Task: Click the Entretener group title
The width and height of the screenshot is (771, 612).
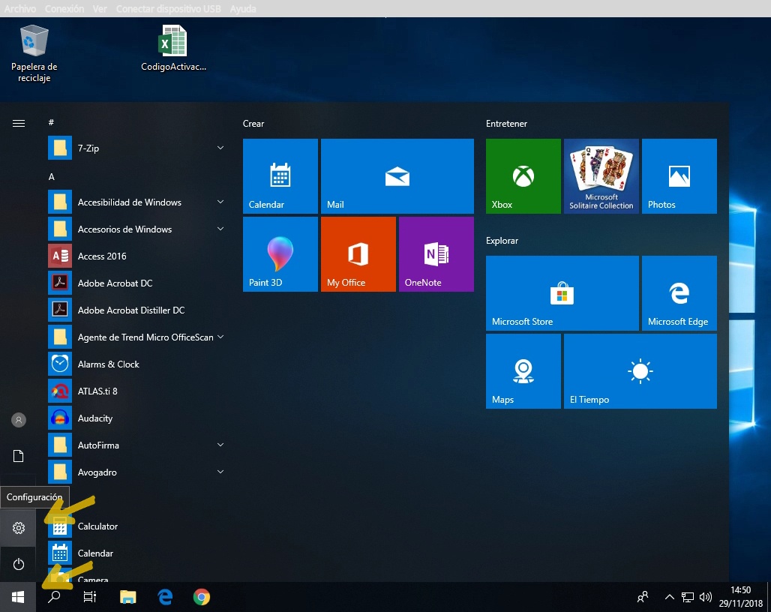Action: pyautogui.click(x=506, y=124)
